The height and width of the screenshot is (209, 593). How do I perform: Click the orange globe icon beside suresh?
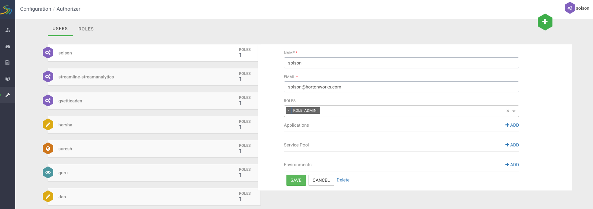click(x=48, y=148)
